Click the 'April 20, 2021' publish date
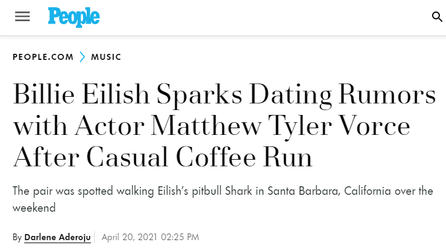The image size is (446, 248). tap(129, 237)
